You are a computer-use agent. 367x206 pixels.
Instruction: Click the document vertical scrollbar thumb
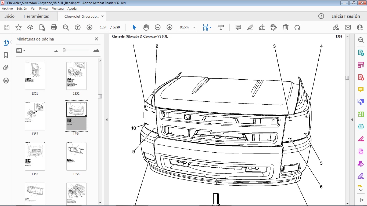[347, 78]
